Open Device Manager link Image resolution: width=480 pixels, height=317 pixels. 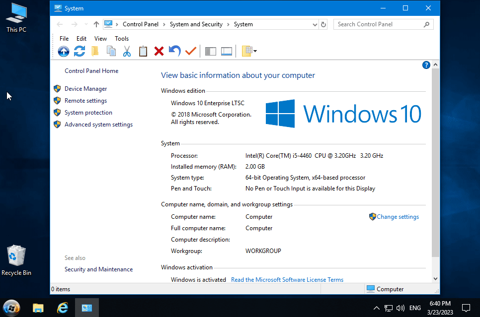pyautogui.click(x=85, y=89)
